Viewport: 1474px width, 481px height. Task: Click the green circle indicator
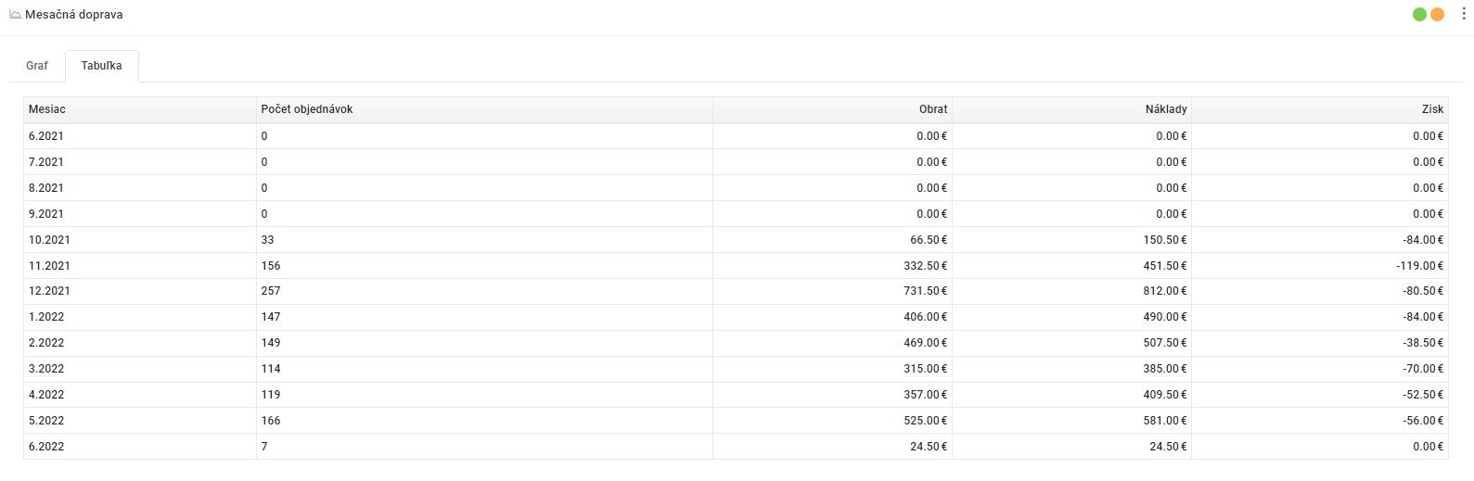pos(1419,15)
